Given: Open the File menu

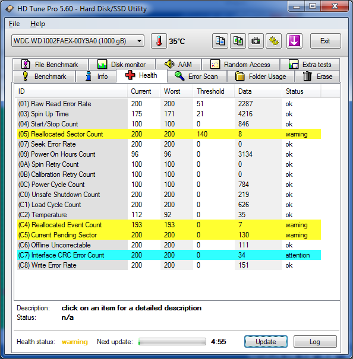Looking at the screenshot, I should pos(14,24).
